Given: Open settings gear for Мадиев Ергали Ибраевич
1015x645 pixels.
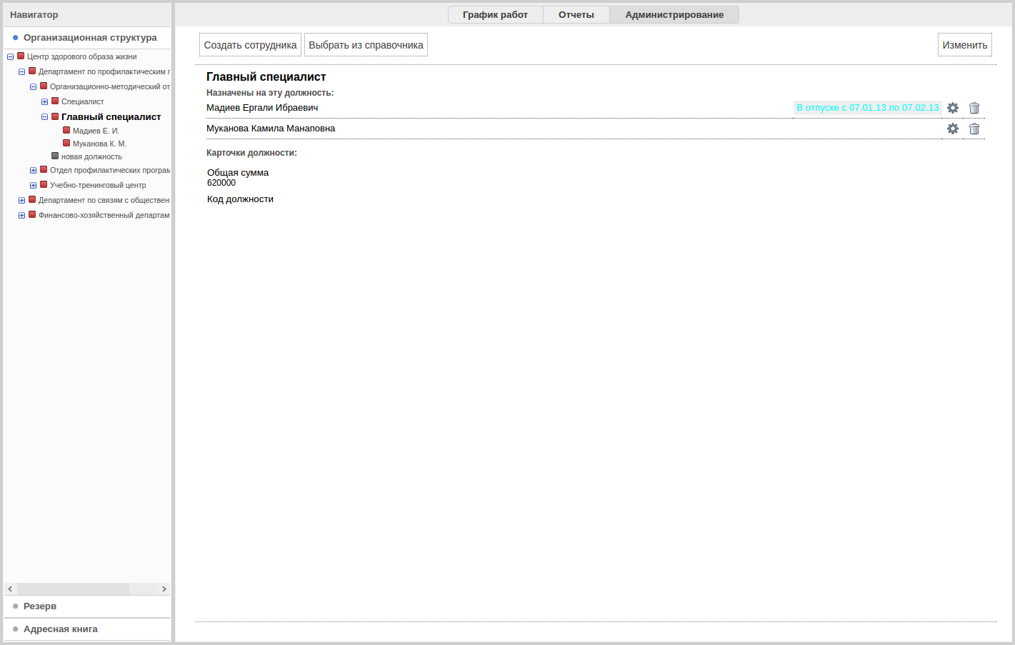Looking at the screenshot, I should [x=953, y=108].
